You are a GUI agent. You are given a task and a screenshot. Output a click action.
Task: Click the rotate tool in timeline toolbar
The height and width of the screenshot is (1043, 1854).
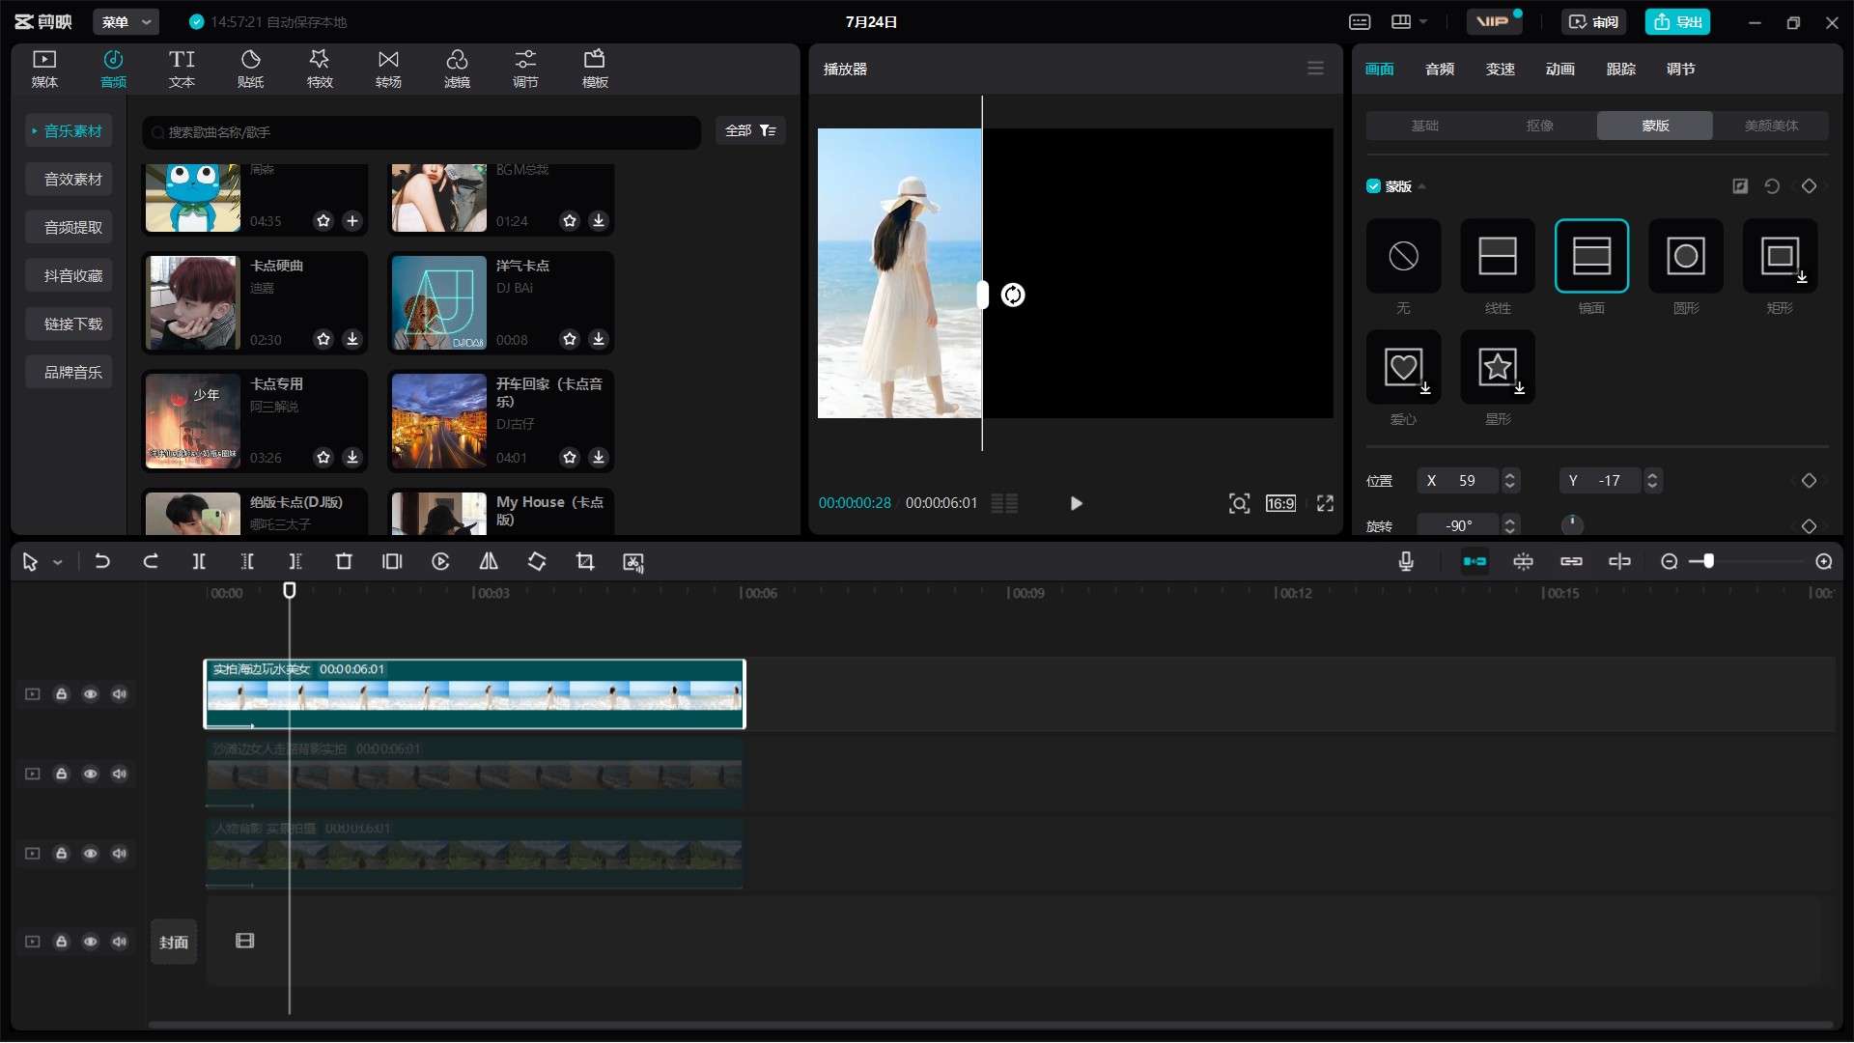point(537,561)
